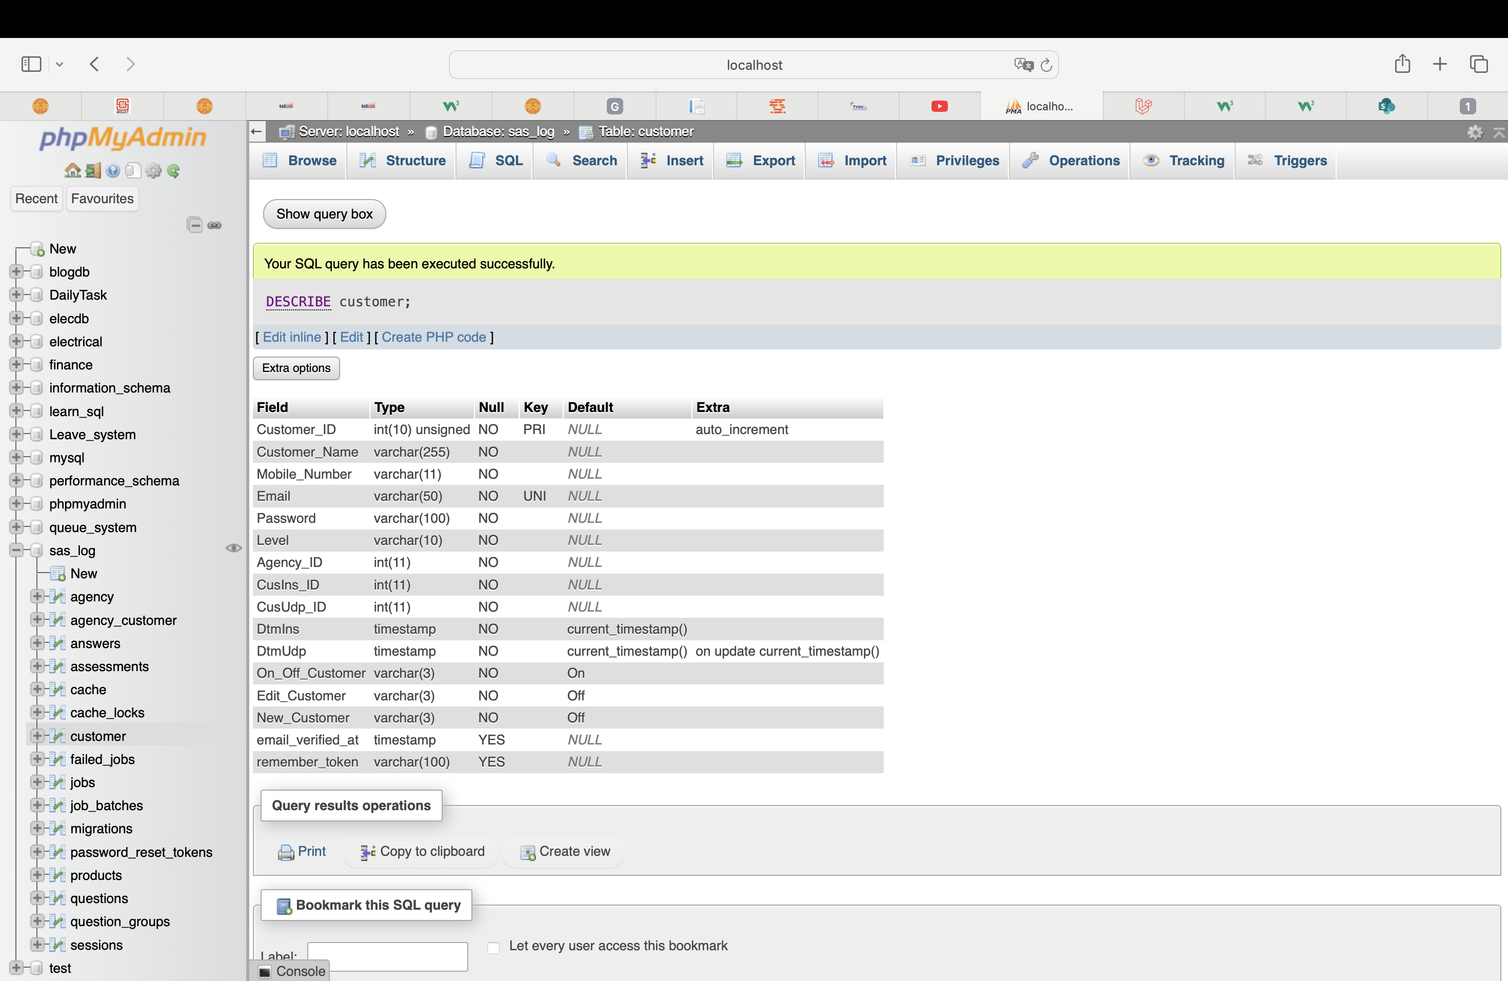This screenshot has height=981, width=1508.
Task: Click the Edit inline link
Action: pyautogui.click(x=291, y=337)
